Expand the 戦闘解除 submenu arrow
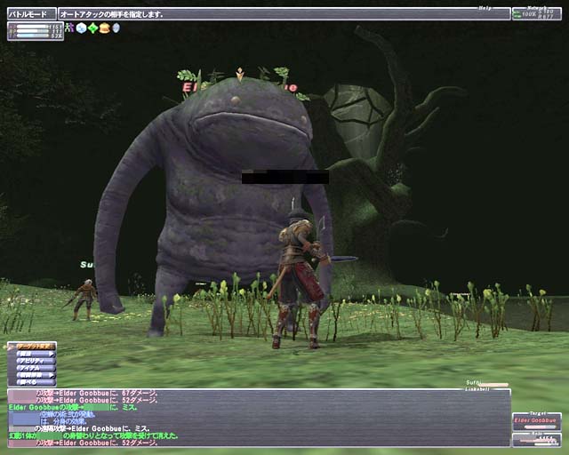 pos(52,375)
